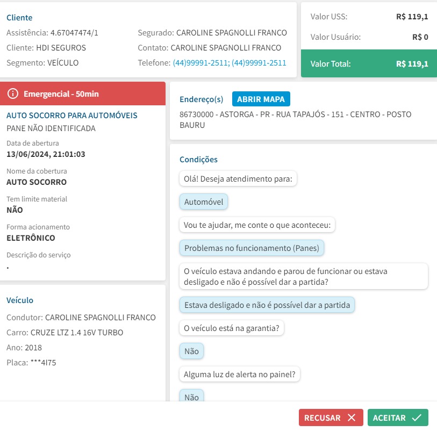
Task: Open the map with ABRIR MAPA
Action: [x=261, y=99]
